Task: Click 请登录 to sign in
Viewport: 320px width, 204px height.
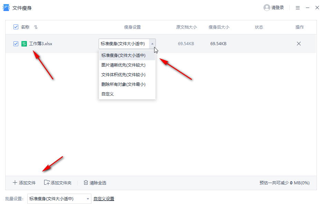Action: click(x=277, y=7)
